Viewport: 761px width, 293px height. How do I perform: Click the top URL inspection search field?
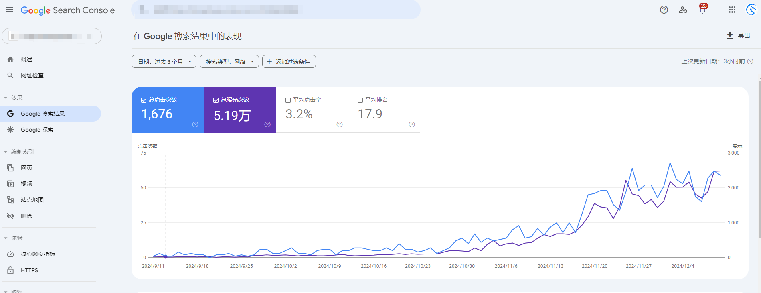276,10
